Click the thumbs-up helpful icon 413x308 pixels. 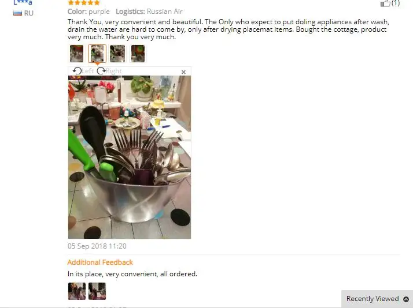pos(385,3)
